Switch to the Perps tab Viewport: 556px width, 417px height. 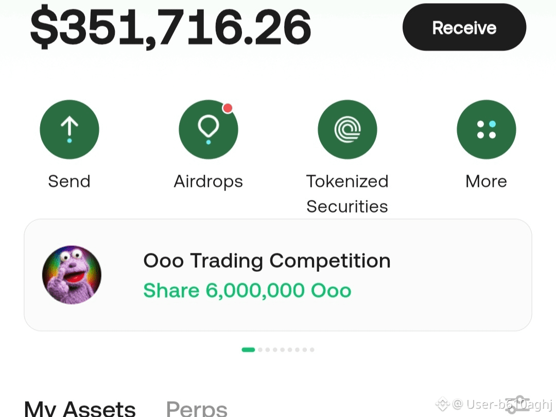coord(197,408)
